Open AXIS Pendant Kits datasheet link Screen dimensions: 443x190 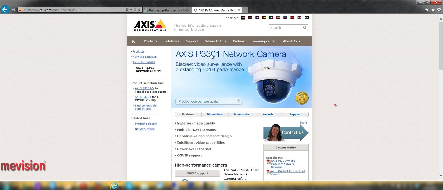[x=288, y=173]
